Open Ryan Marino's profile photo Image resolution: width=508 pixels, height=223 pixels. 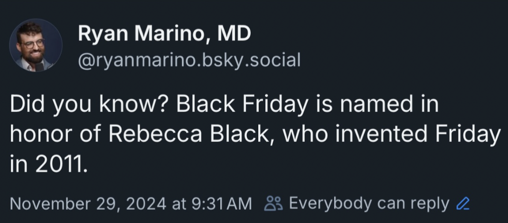pos(36,45)
